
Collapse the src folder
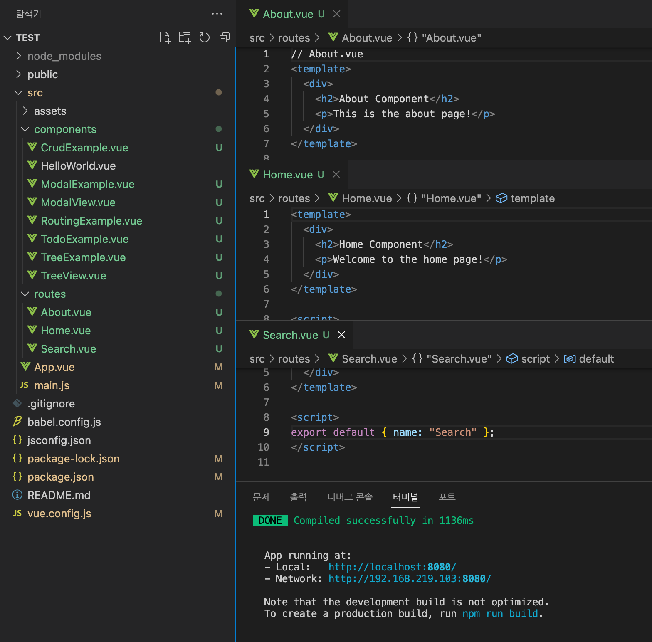tap(18, 92)
